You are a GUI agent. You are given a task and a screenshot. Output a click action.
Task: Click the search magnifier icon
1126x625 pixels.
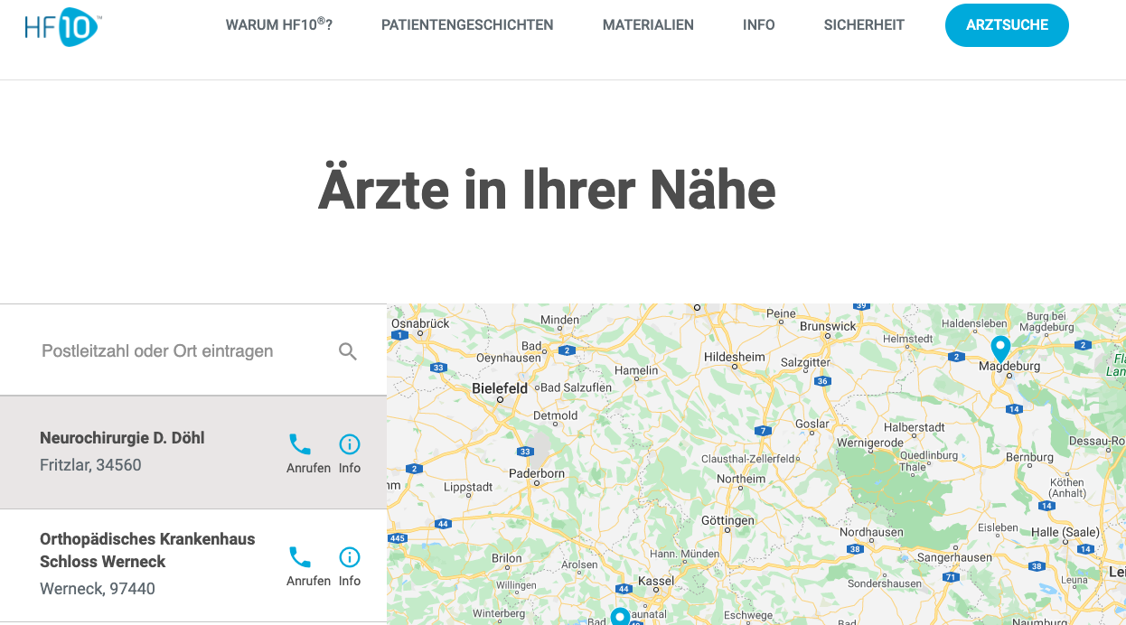[x=348, y=351]
